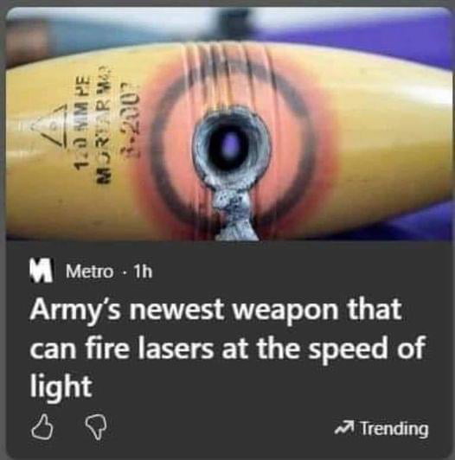
Task: Click the Metro publisher logo
Action: coord(41,272)
